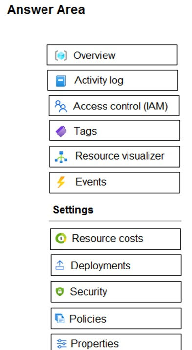Click the Policies document icon

tap(60, 318)
